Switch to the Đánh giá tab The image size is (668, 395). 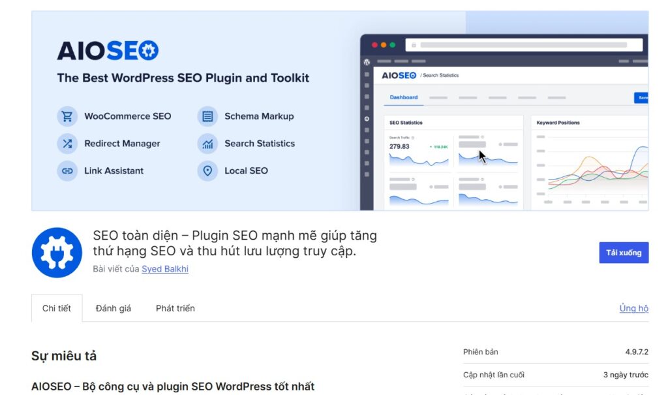[114, 308]
